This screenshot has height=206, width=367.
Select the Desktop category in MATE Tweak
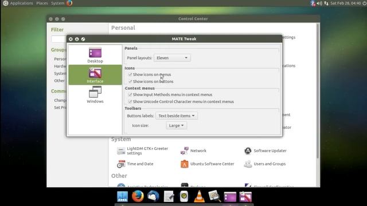pyautogui.click(x=95, y=55)
